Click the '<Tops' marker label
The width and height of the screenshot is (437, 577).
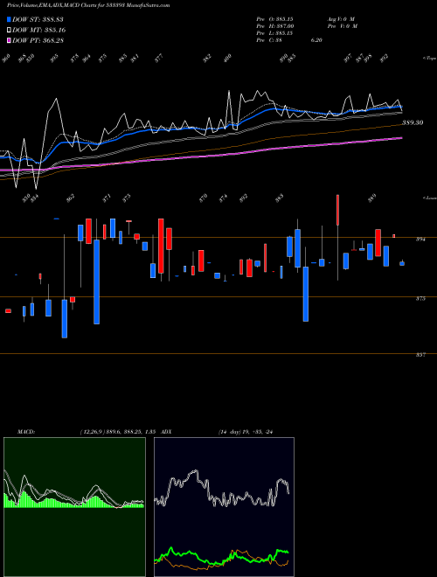point(429,59)
